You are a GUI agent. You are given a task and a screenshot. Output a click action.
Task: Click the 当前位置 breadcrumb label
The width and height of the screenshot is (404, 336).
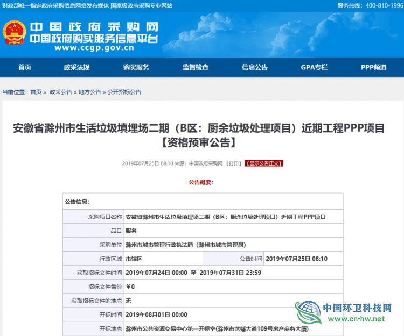(x=15, y=92)
